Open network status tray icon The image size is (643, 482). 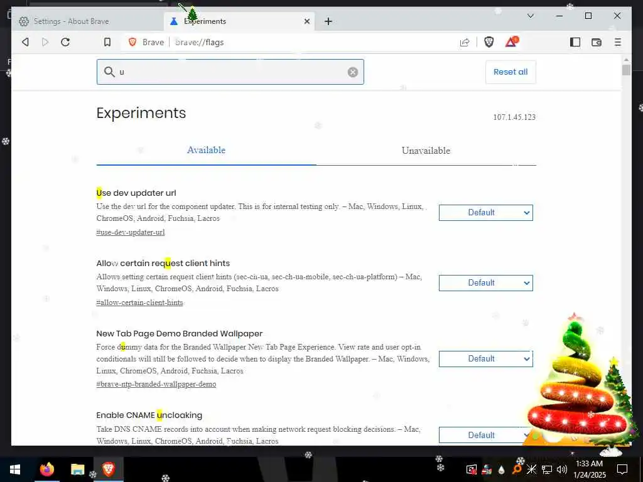click(547, 469)
